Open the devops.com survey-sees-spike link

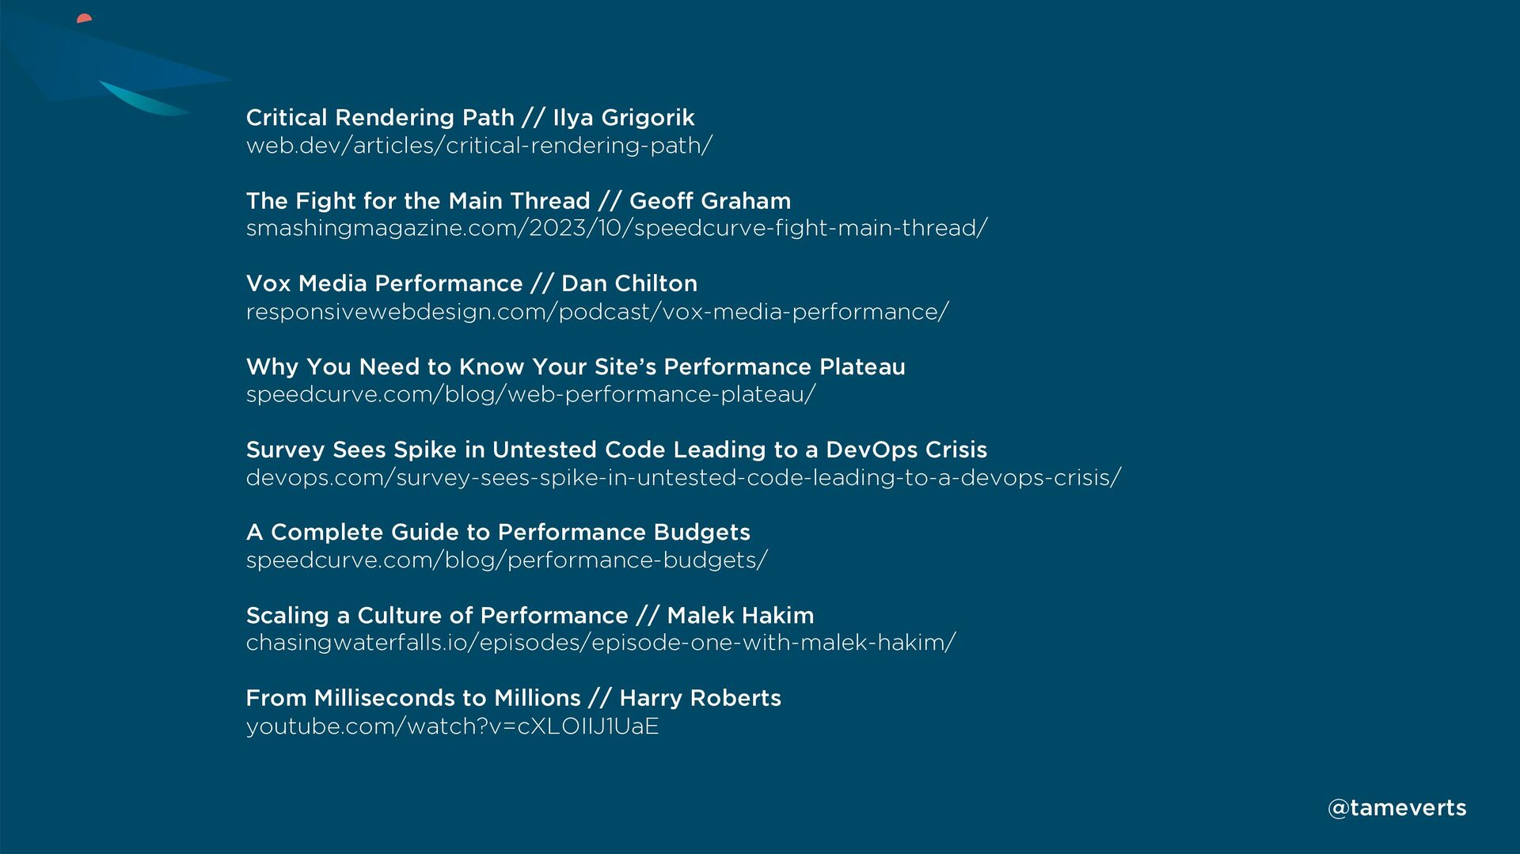point(683,477)
